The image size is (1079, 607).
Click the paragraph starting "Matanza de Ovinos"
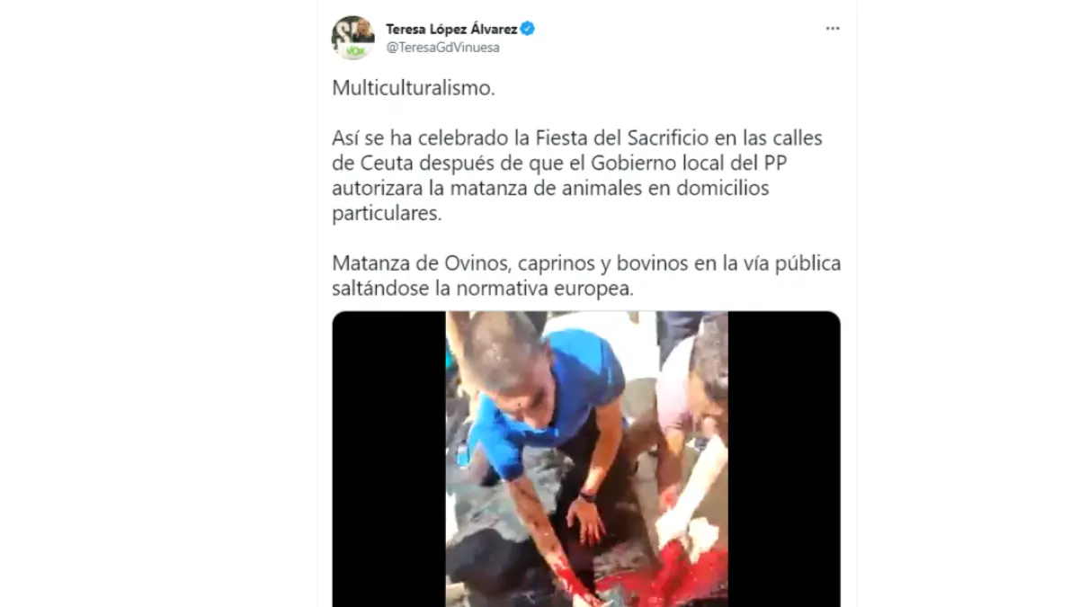[586, 277]
